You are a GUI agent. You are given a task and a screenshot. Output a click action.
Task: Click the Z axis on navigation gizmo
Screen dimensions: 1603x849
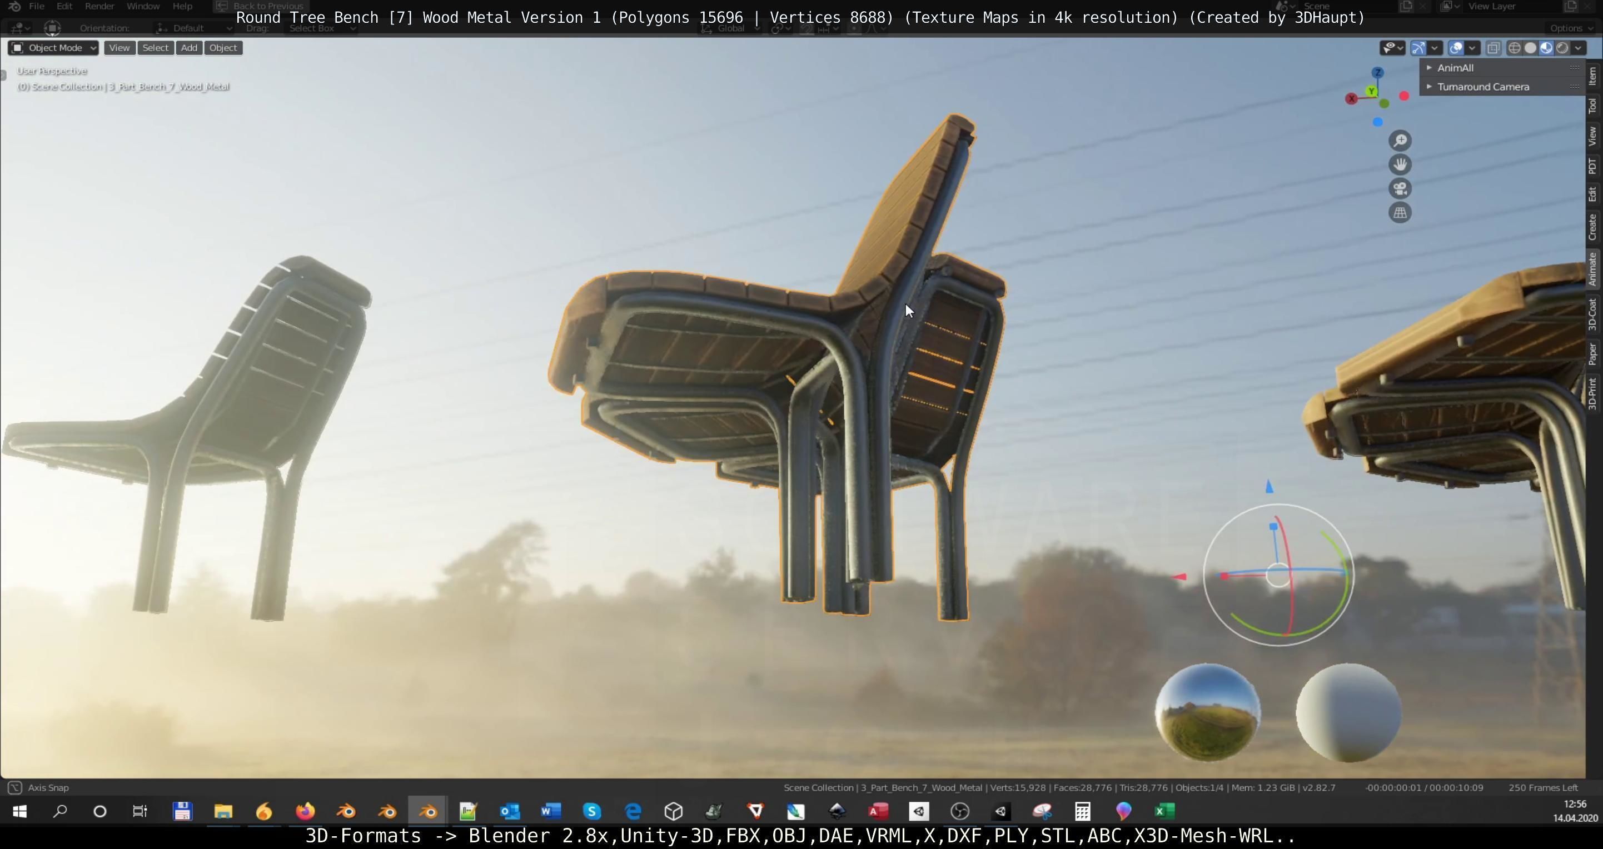tap(1378, 73)
